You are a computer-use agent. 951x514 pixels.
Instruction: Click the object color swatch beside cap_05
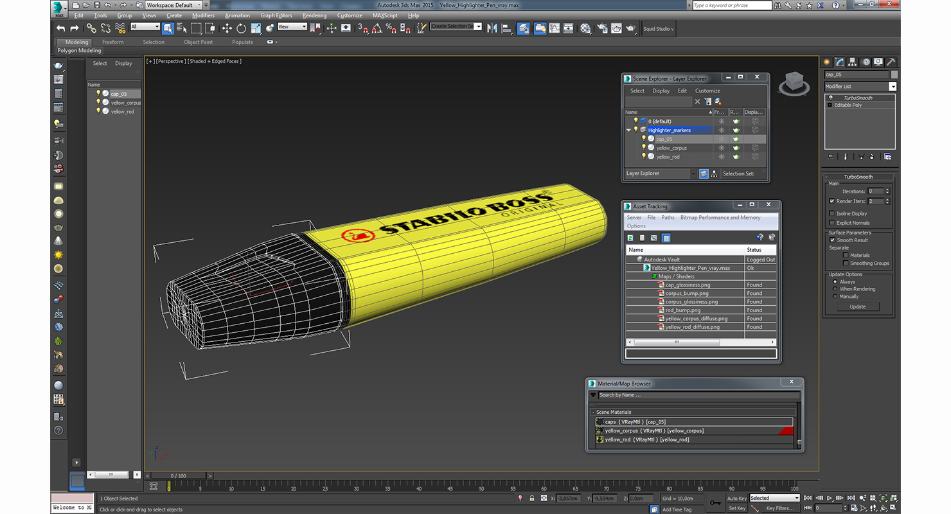pos(894,75)
